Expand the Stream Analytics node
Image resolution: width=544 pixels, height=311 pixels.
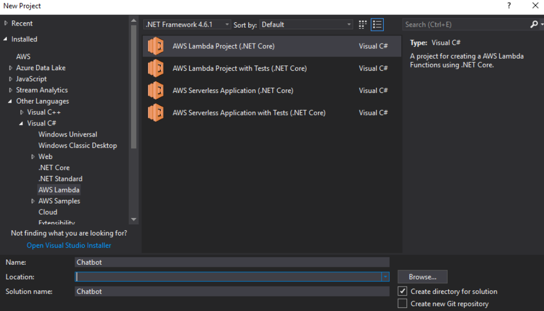click(x=11, y=90)
